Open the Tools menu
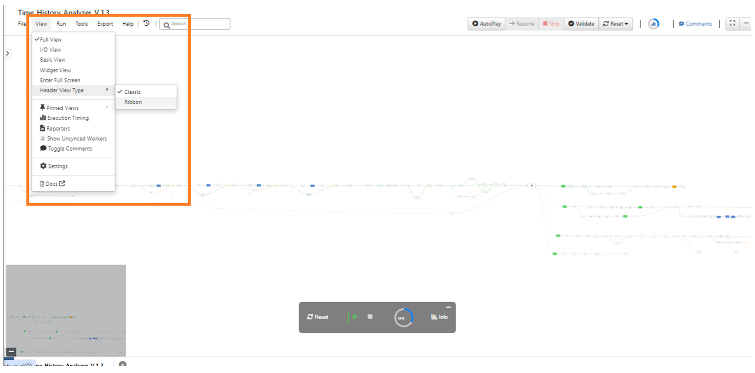This screenshot has width=755, height=373. [x=81, y=24]
